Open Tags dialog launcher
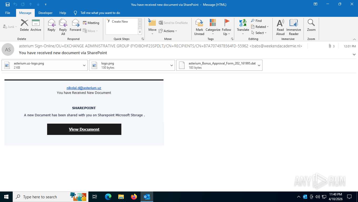The height and width of the screenshot is (202, 358). [232, 39]
